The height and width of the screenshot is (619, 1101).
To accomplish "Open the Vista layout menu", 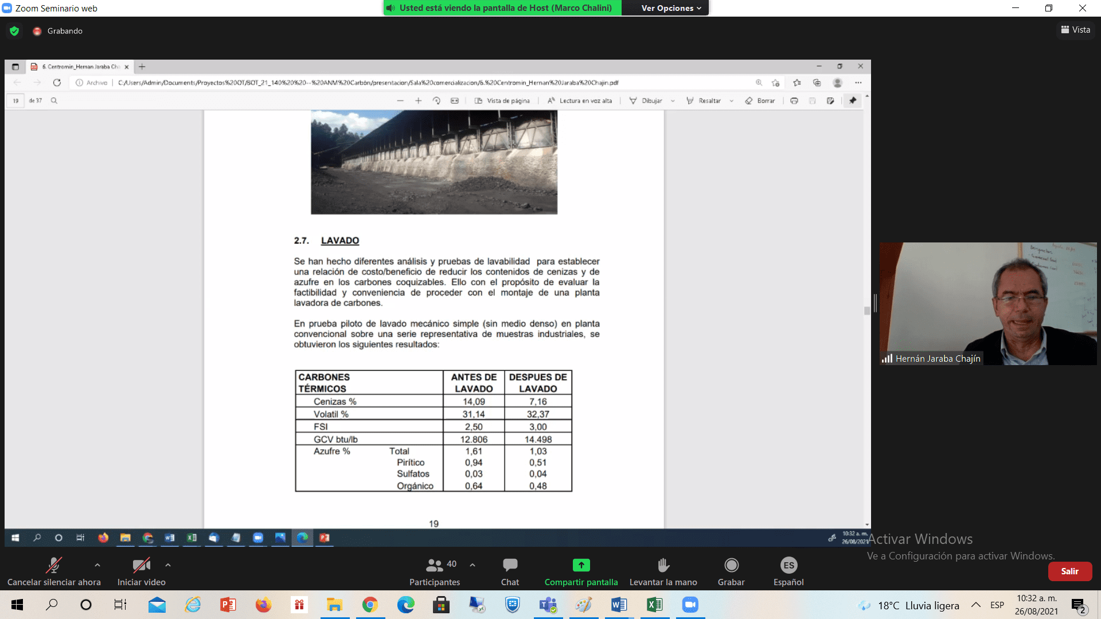I will click(x=1076, y=30).
